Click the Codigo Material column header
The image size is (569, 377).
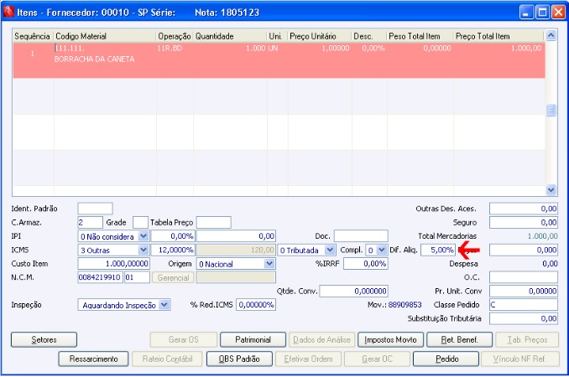105,36
